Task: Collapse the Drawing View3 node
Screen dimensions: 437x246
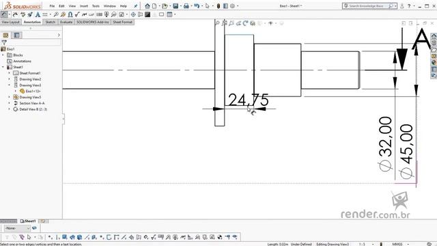Action: pos(9,85)
